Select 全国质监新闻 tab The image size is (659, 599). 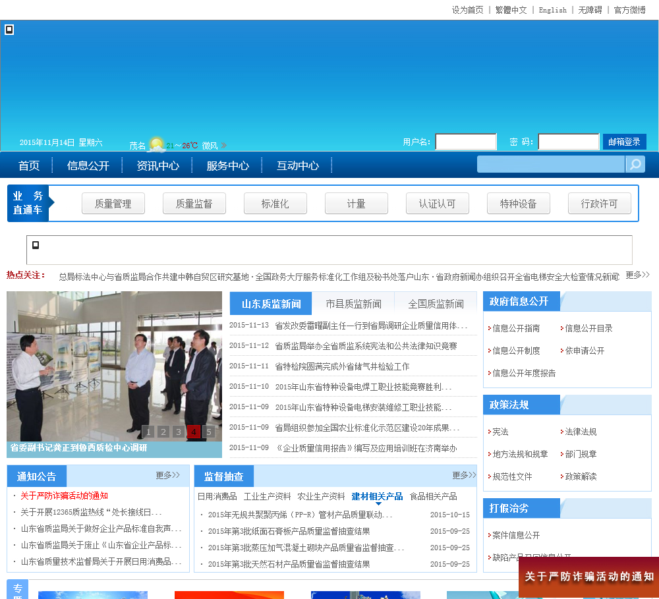click(x=436, y=304)
